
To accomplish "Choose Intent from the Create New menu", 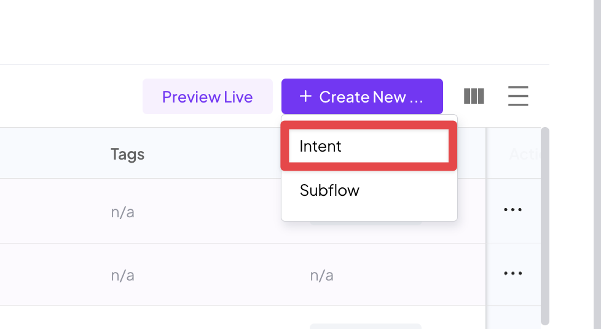I will click(x=369, y=146).
